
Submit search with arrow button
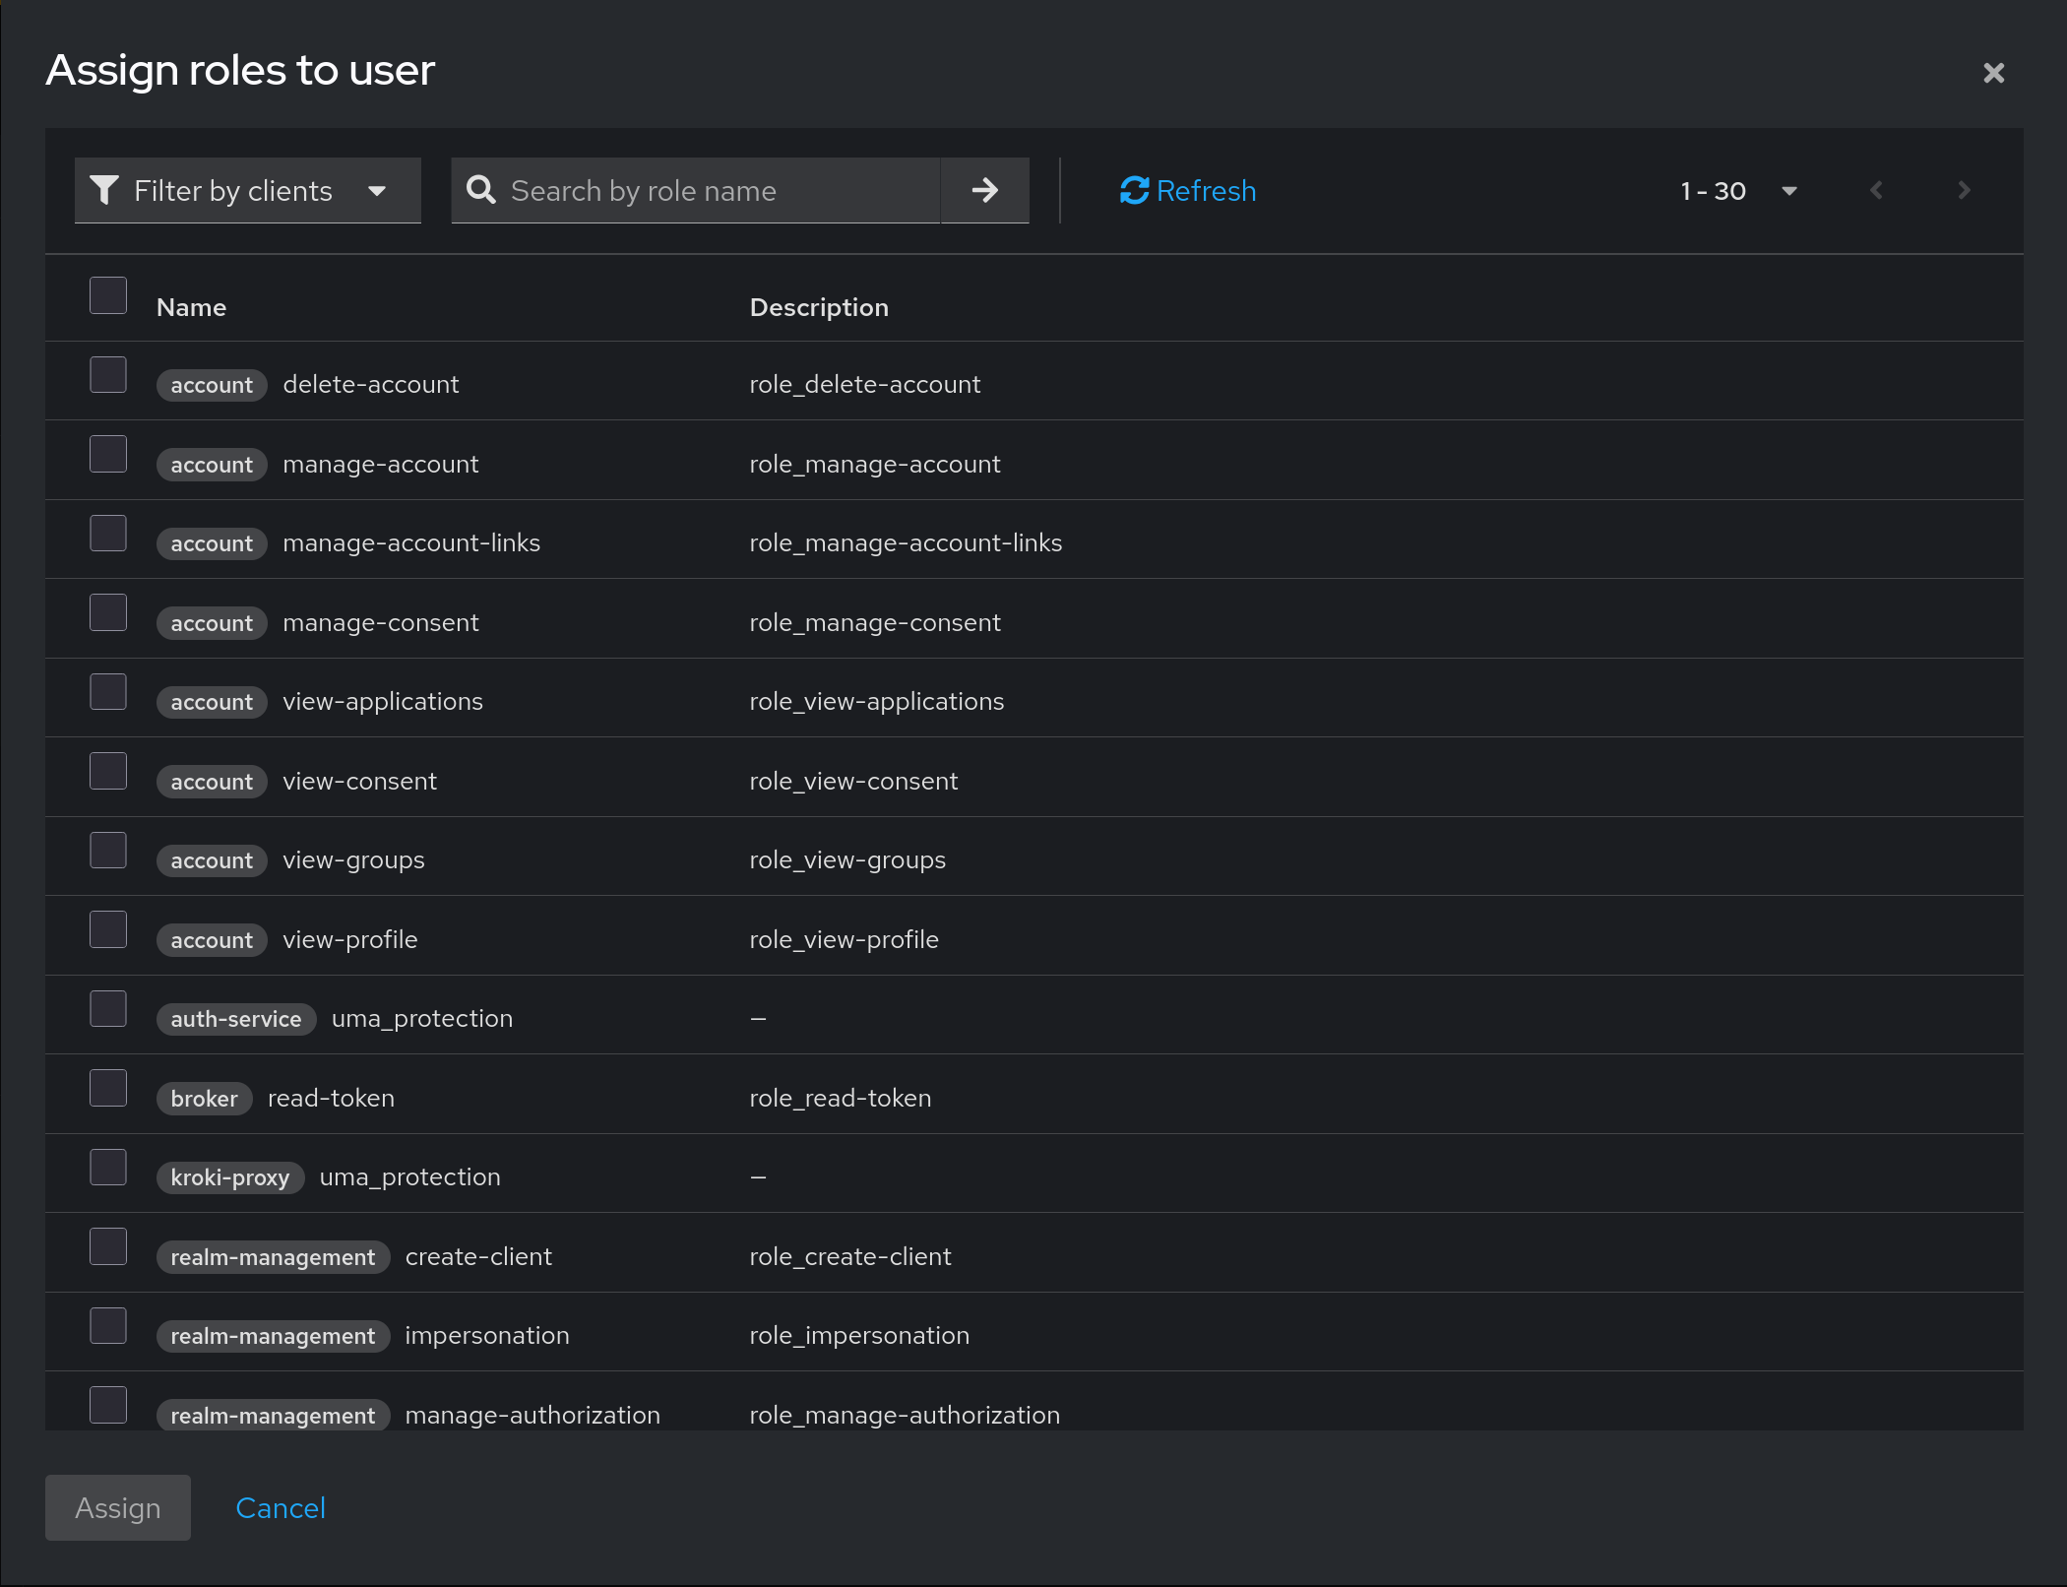pyautogui.click(x=984, y=190)
